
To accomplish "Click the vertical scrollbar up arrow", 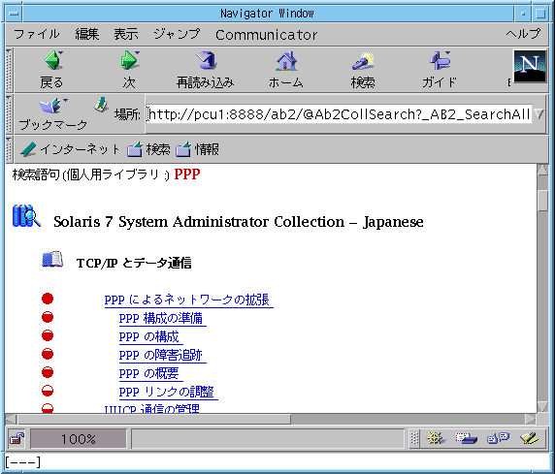I will click(542, 171).
